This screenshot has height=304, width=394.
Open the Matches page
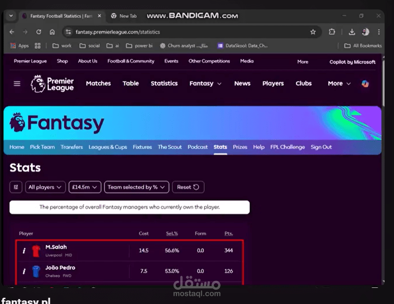[x=98, y=83]
